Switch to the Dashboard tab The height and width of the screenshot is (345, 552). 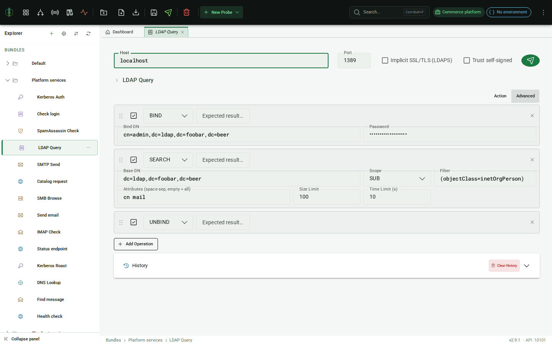[119, 32]
